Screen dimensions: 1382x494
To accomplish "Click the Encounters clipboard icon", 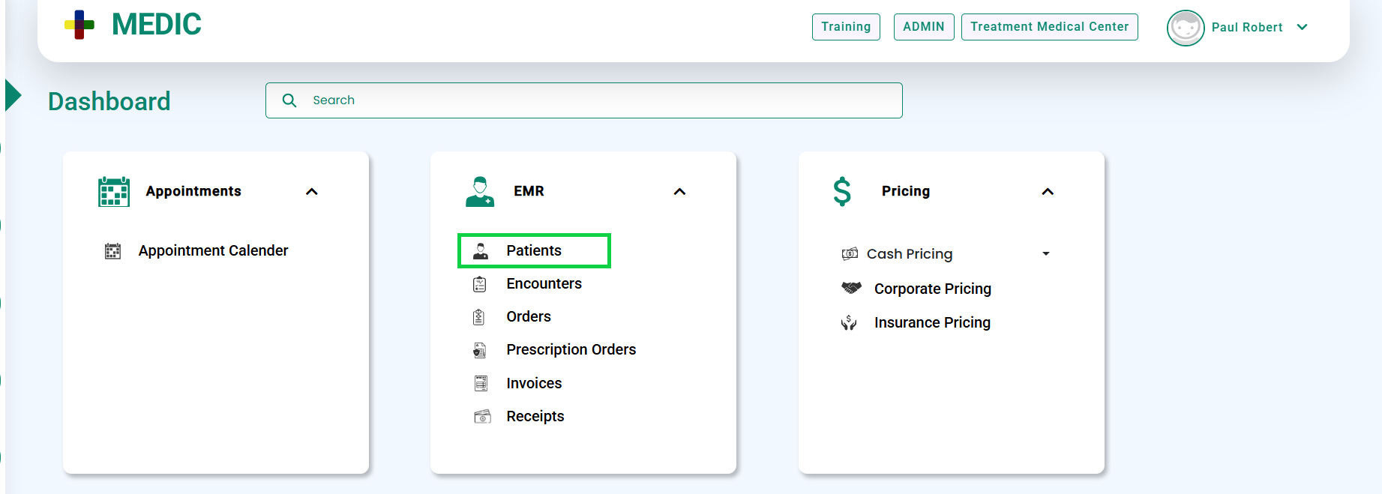I will tap(480, 284).
